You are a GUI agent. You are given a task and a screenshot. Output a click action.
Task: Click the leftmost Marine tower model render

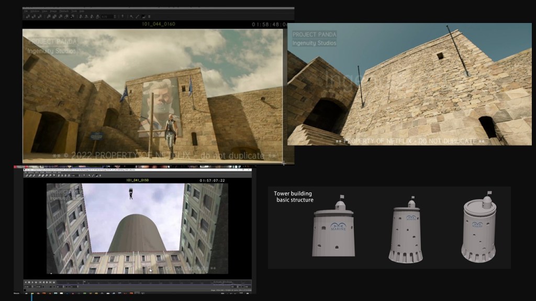[x=333, y=229]
